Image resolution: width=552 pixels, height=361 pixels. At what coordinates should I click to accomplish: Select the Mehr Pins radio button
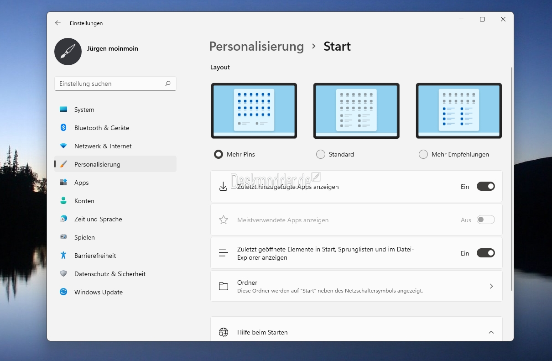(x=219, y=154)
